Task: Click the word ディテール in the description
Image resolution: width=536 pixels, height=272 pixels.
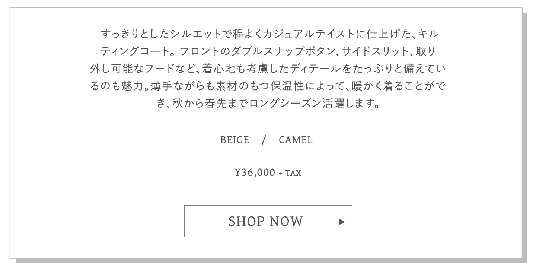Action: pos(319,69)
